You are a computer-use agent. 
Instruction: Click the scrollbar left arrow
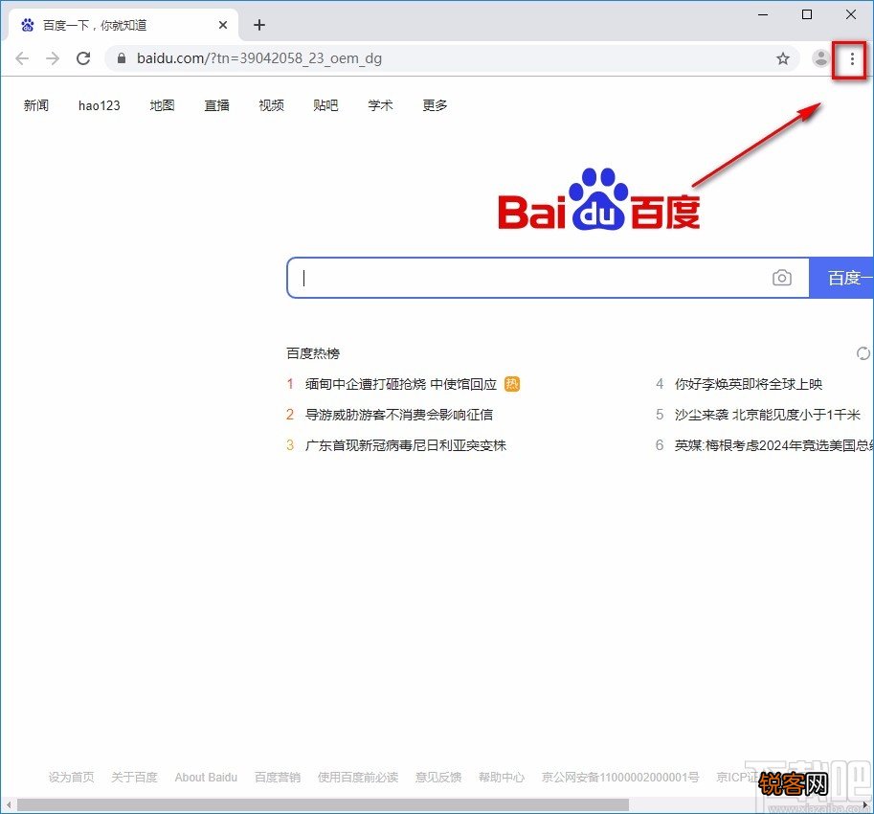pyautogui.click(x=9, y=805)
